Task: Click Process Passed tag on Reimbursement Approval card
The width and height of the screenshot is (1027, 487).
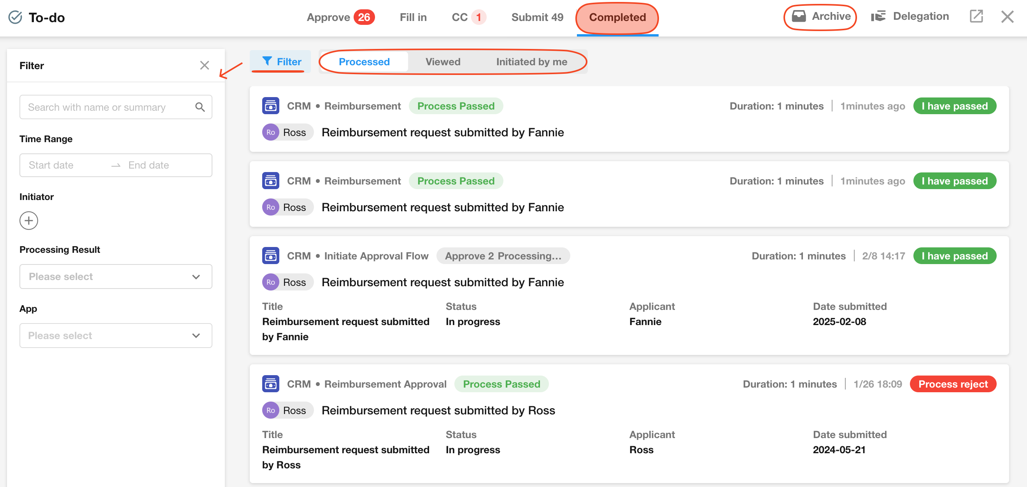Action: click(501, 384)
